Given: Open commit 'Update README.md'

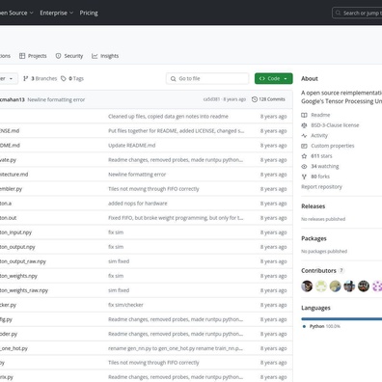Looking at the screenshot, I should [132, 146].
